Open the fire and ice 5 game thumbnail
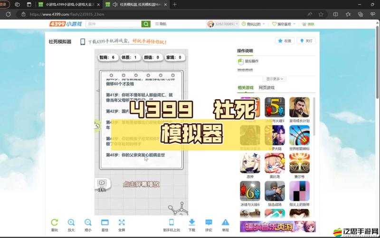Viewport: 380px width, 238px height. coord(275,108)
